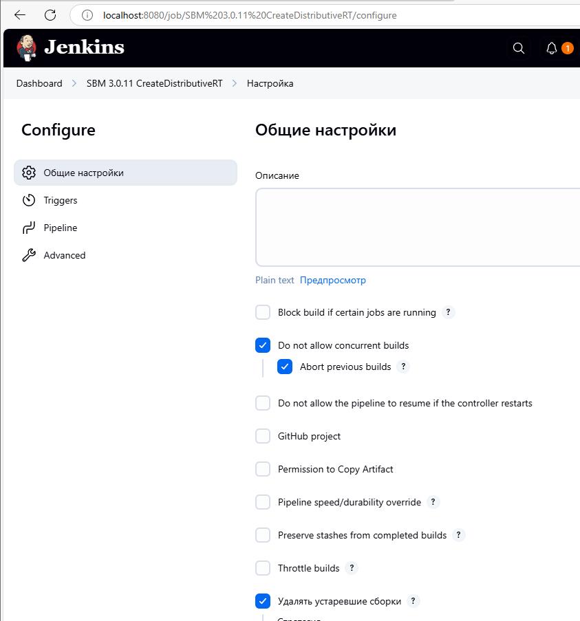Viewport: 580px width, 621px height.
Task: Open the search magnifier icon
Action: coord(519,48)
